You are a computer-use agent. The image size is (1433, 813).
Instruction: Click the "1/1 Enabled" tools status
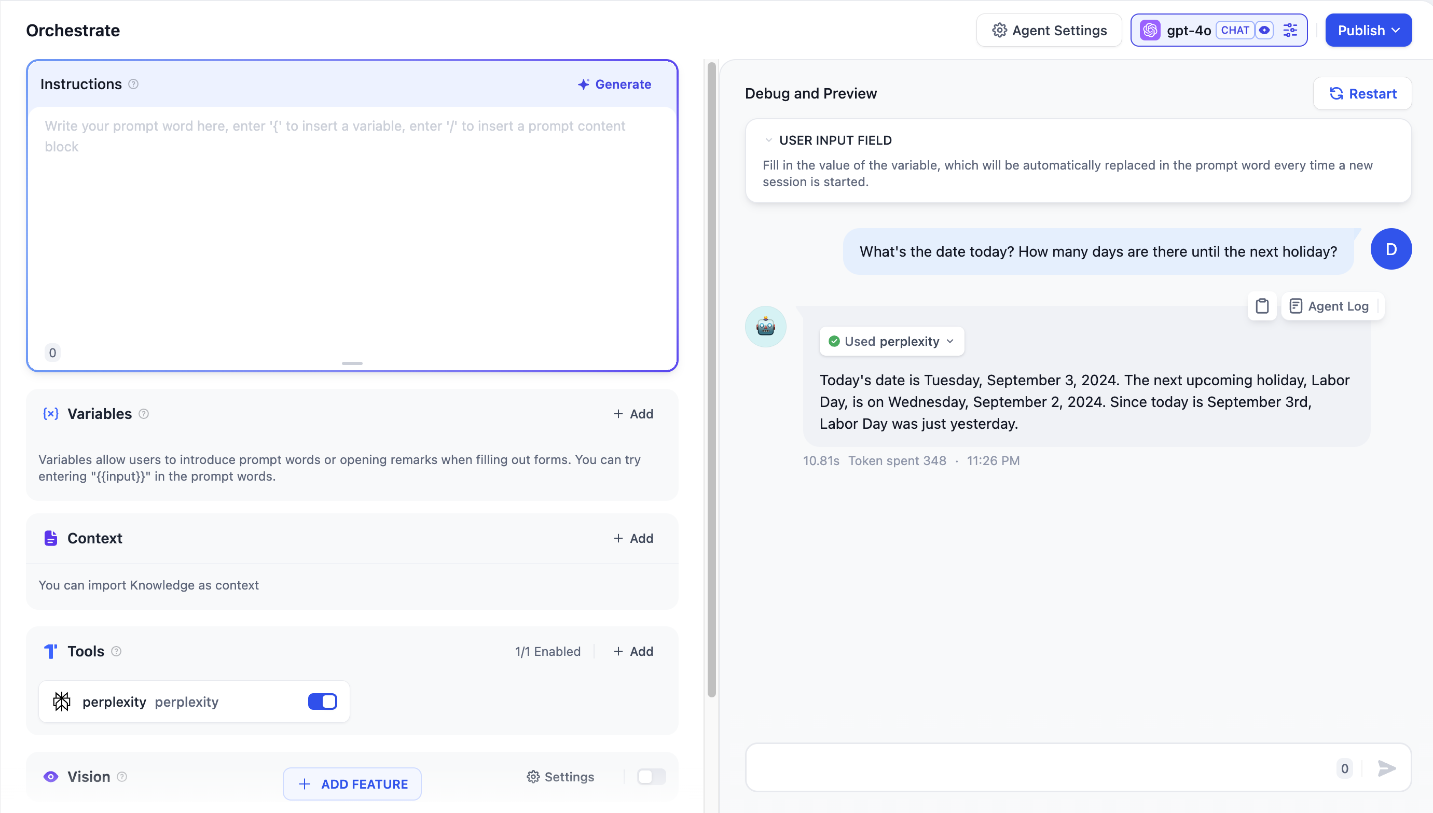click(x=547, y=651)
